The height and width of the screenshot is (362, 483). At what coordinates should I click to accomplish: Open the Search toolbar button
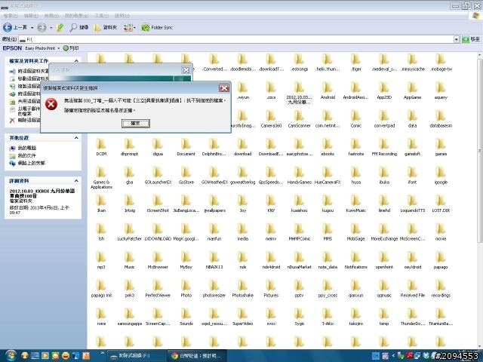tap(78, 27)
